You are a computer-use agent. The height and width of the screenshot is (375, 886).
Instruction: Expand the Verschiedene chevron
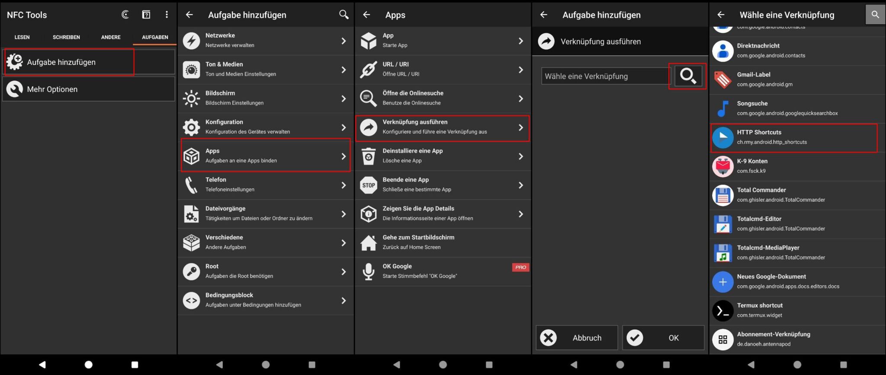click(343, 243)
